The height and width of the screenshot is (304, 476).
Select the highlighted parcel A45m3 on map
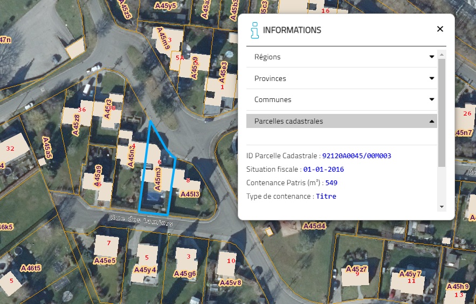[x=157, y=178]
